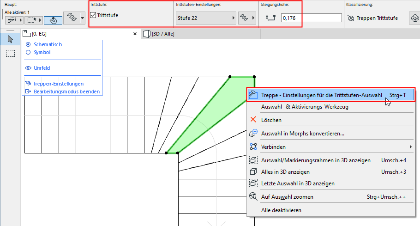
Task: Expand arrow next to the tread icon button
Action: (253, 18)
